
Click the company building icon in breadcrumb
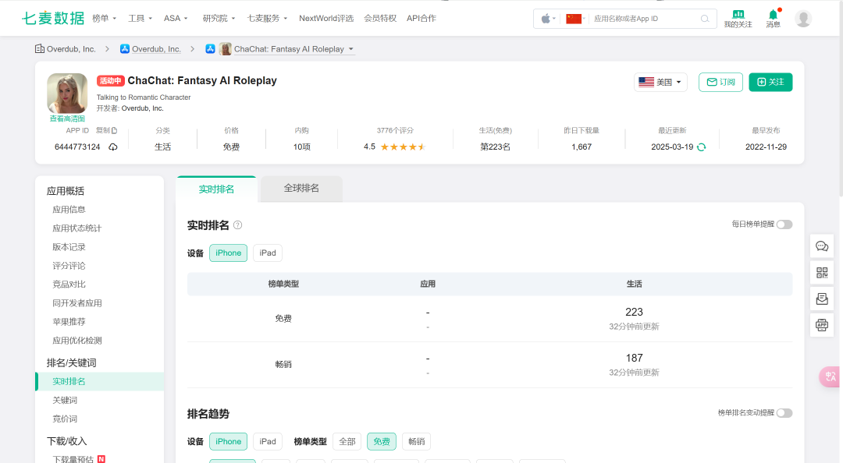tap(40, 49)
